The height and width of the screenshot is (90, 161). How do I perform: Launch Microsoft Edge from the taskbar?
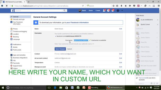pyautogui.click(x=55, y=88)
